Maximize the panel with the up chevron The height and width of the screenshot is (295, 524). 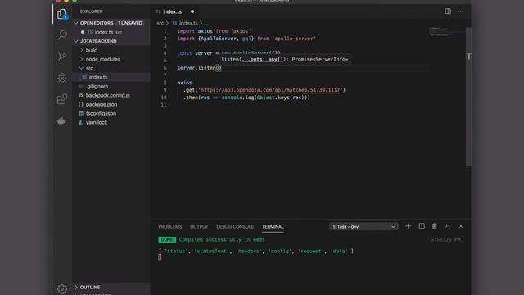click(448, 226)
